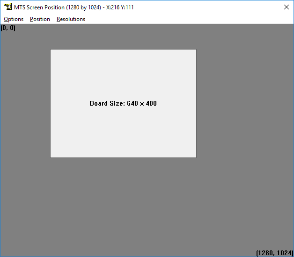Click the top-left corner of the board rectangle

click(51, 50)
